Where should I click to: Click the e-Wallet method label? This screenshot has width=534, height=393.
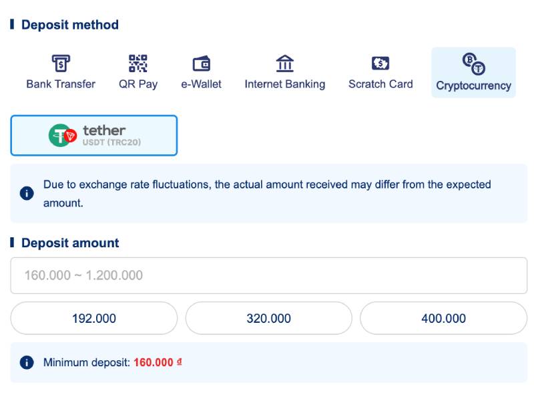[x=202, y=84]
